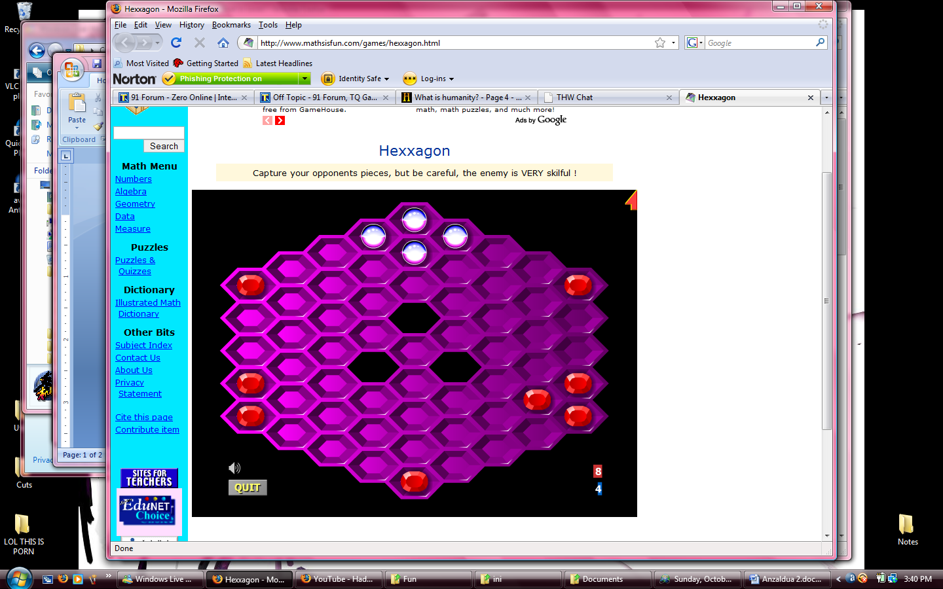Click the Getting Started bookmark
The image size is (943, 589).
tap(206, 63)
